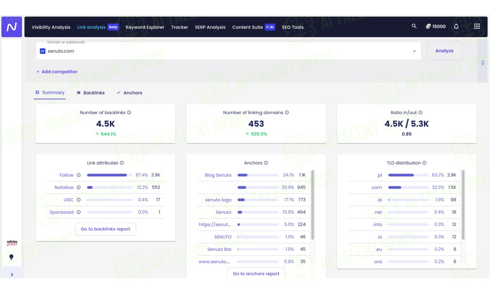Screen dimensions: 490x294
Task: Click the info icon beside UGC
Action: click(79, 199)
